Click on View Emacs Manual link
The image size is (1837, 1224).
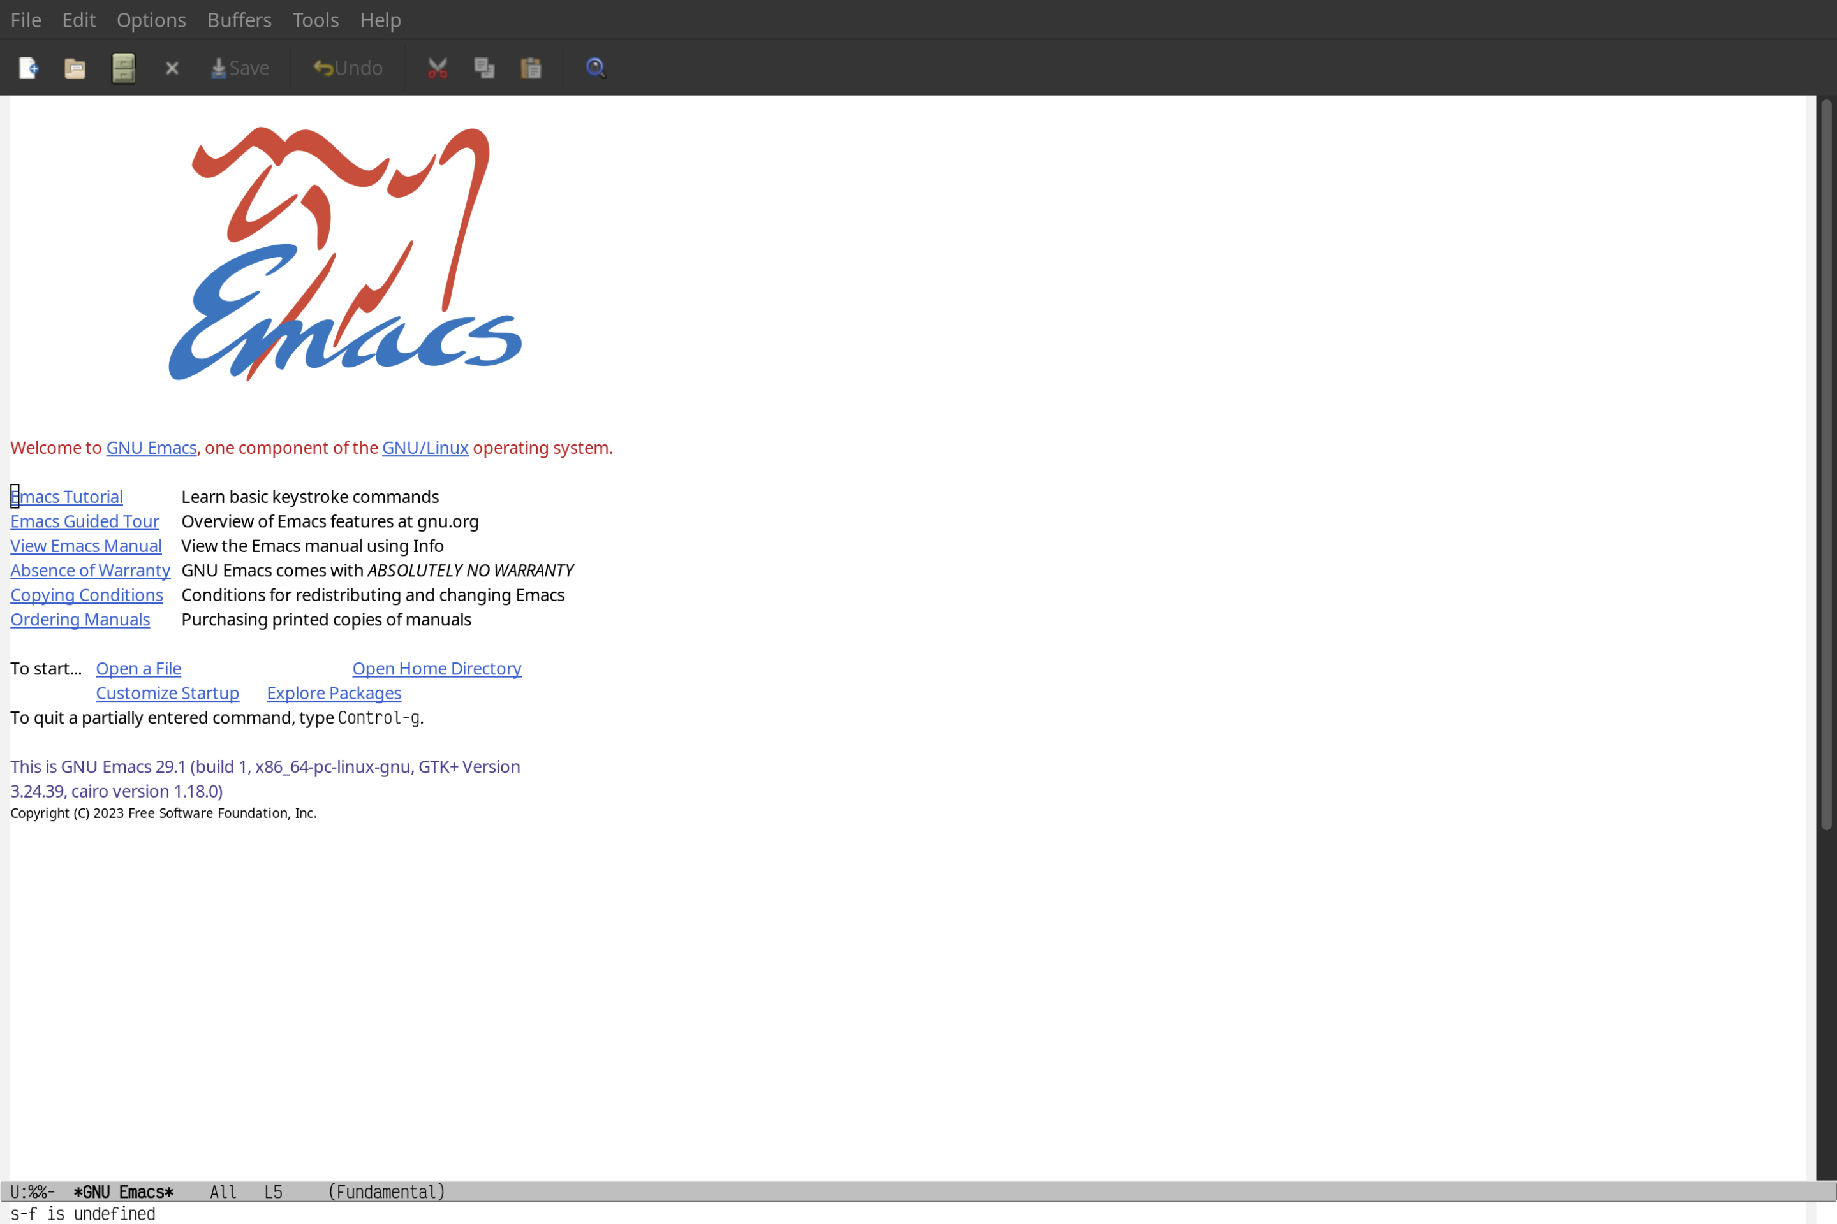86,545
